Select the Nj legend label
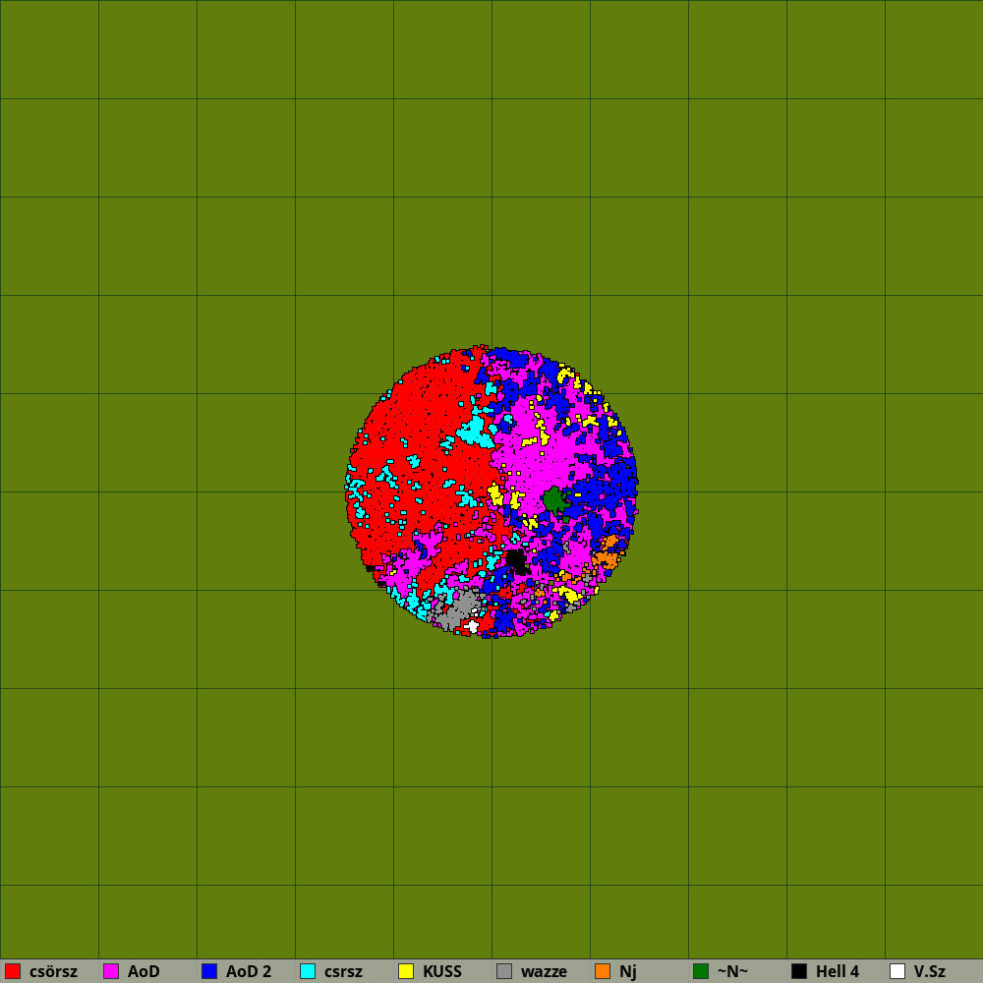Image resolution: width=983 pixels, height=983 pixels. point(627,972)
